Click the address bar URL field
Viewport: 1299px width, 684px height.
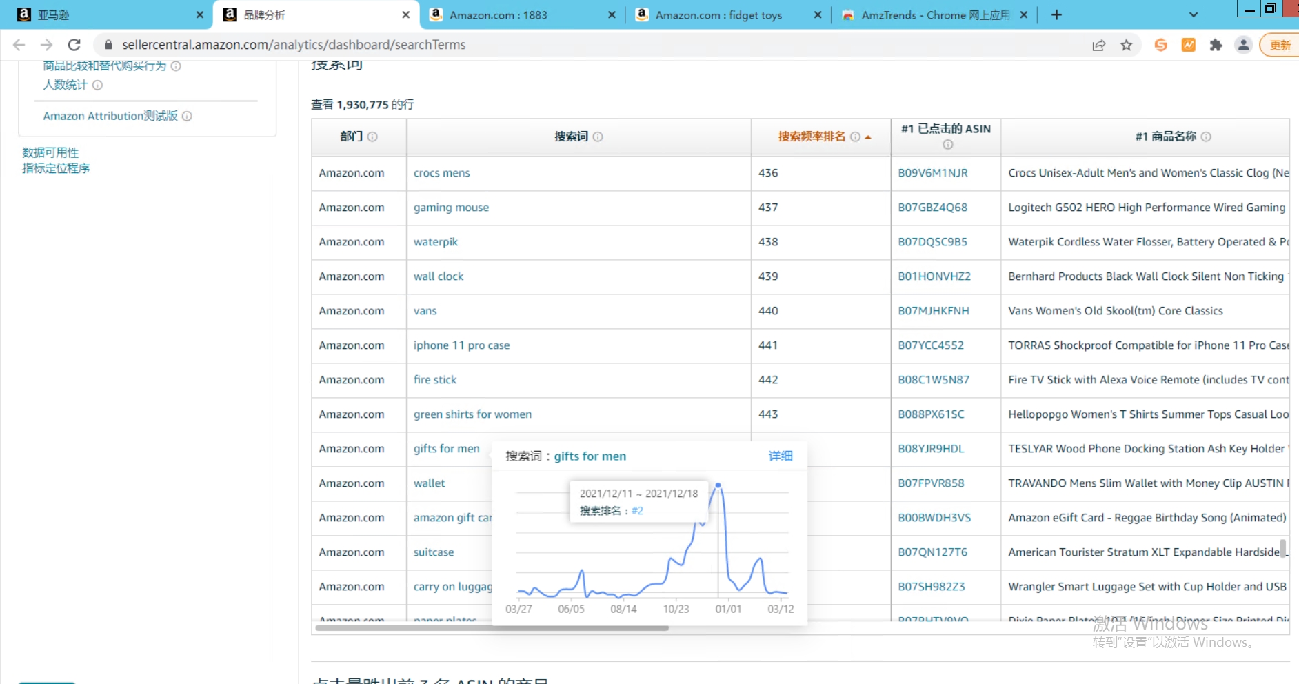pyautogui.click(x=552, y=45)
